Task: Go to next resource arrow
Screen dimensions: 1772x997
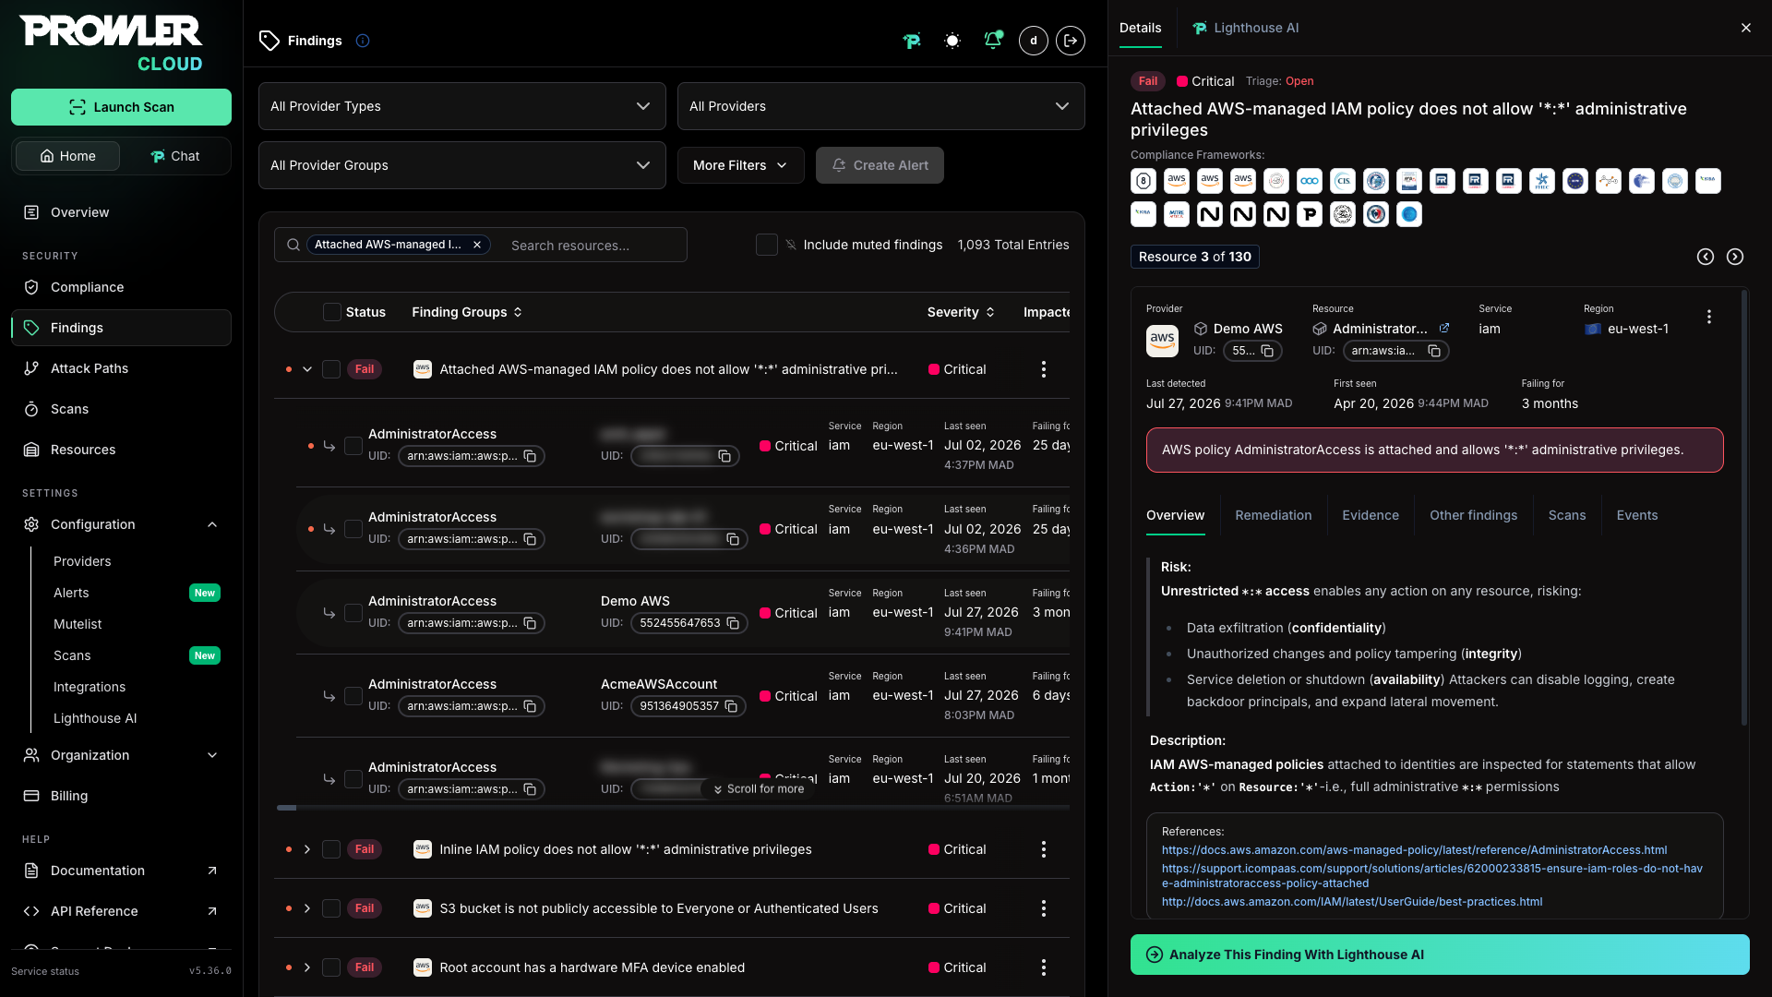Action: pos(1735,257)
